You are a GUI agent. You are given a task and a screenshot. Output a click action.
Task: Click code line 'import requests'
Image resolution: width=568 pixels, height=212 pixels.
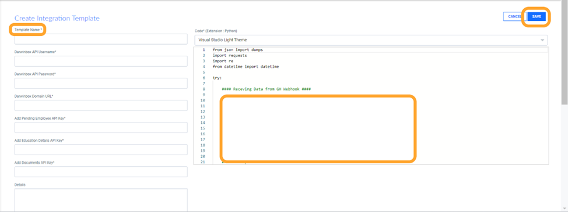coord(230,56)
